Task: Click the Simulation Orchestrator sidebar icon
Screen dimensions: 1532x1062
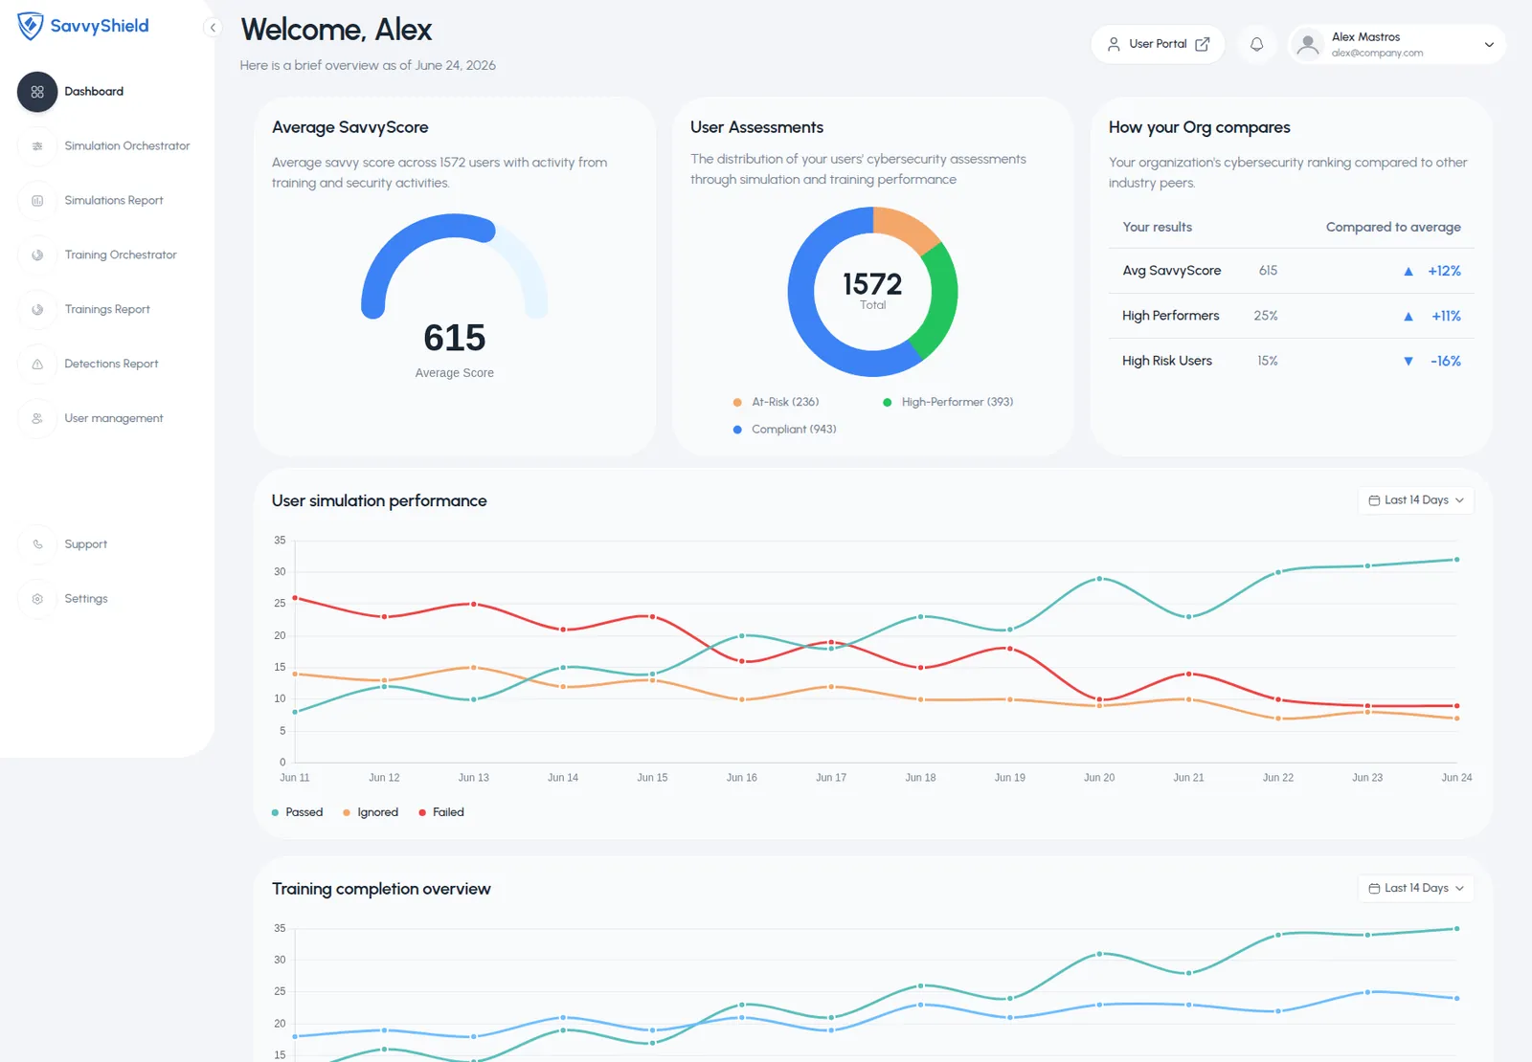Action: point(37,146)
